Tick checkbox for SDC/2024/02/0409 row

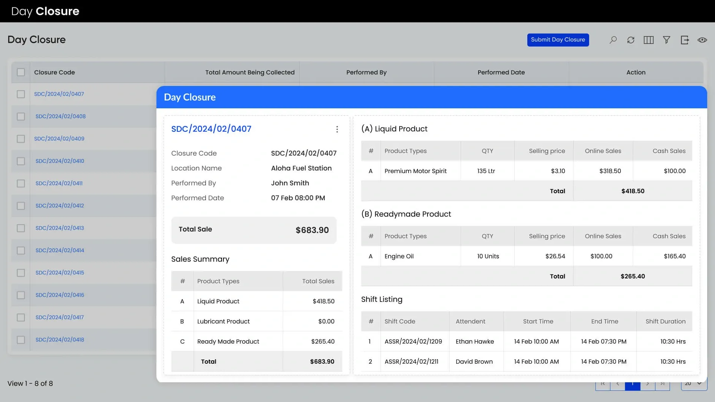pos(21,139)
